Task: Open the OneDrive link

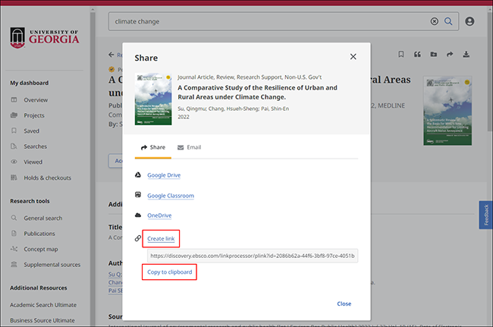Action: click(159, 215)
